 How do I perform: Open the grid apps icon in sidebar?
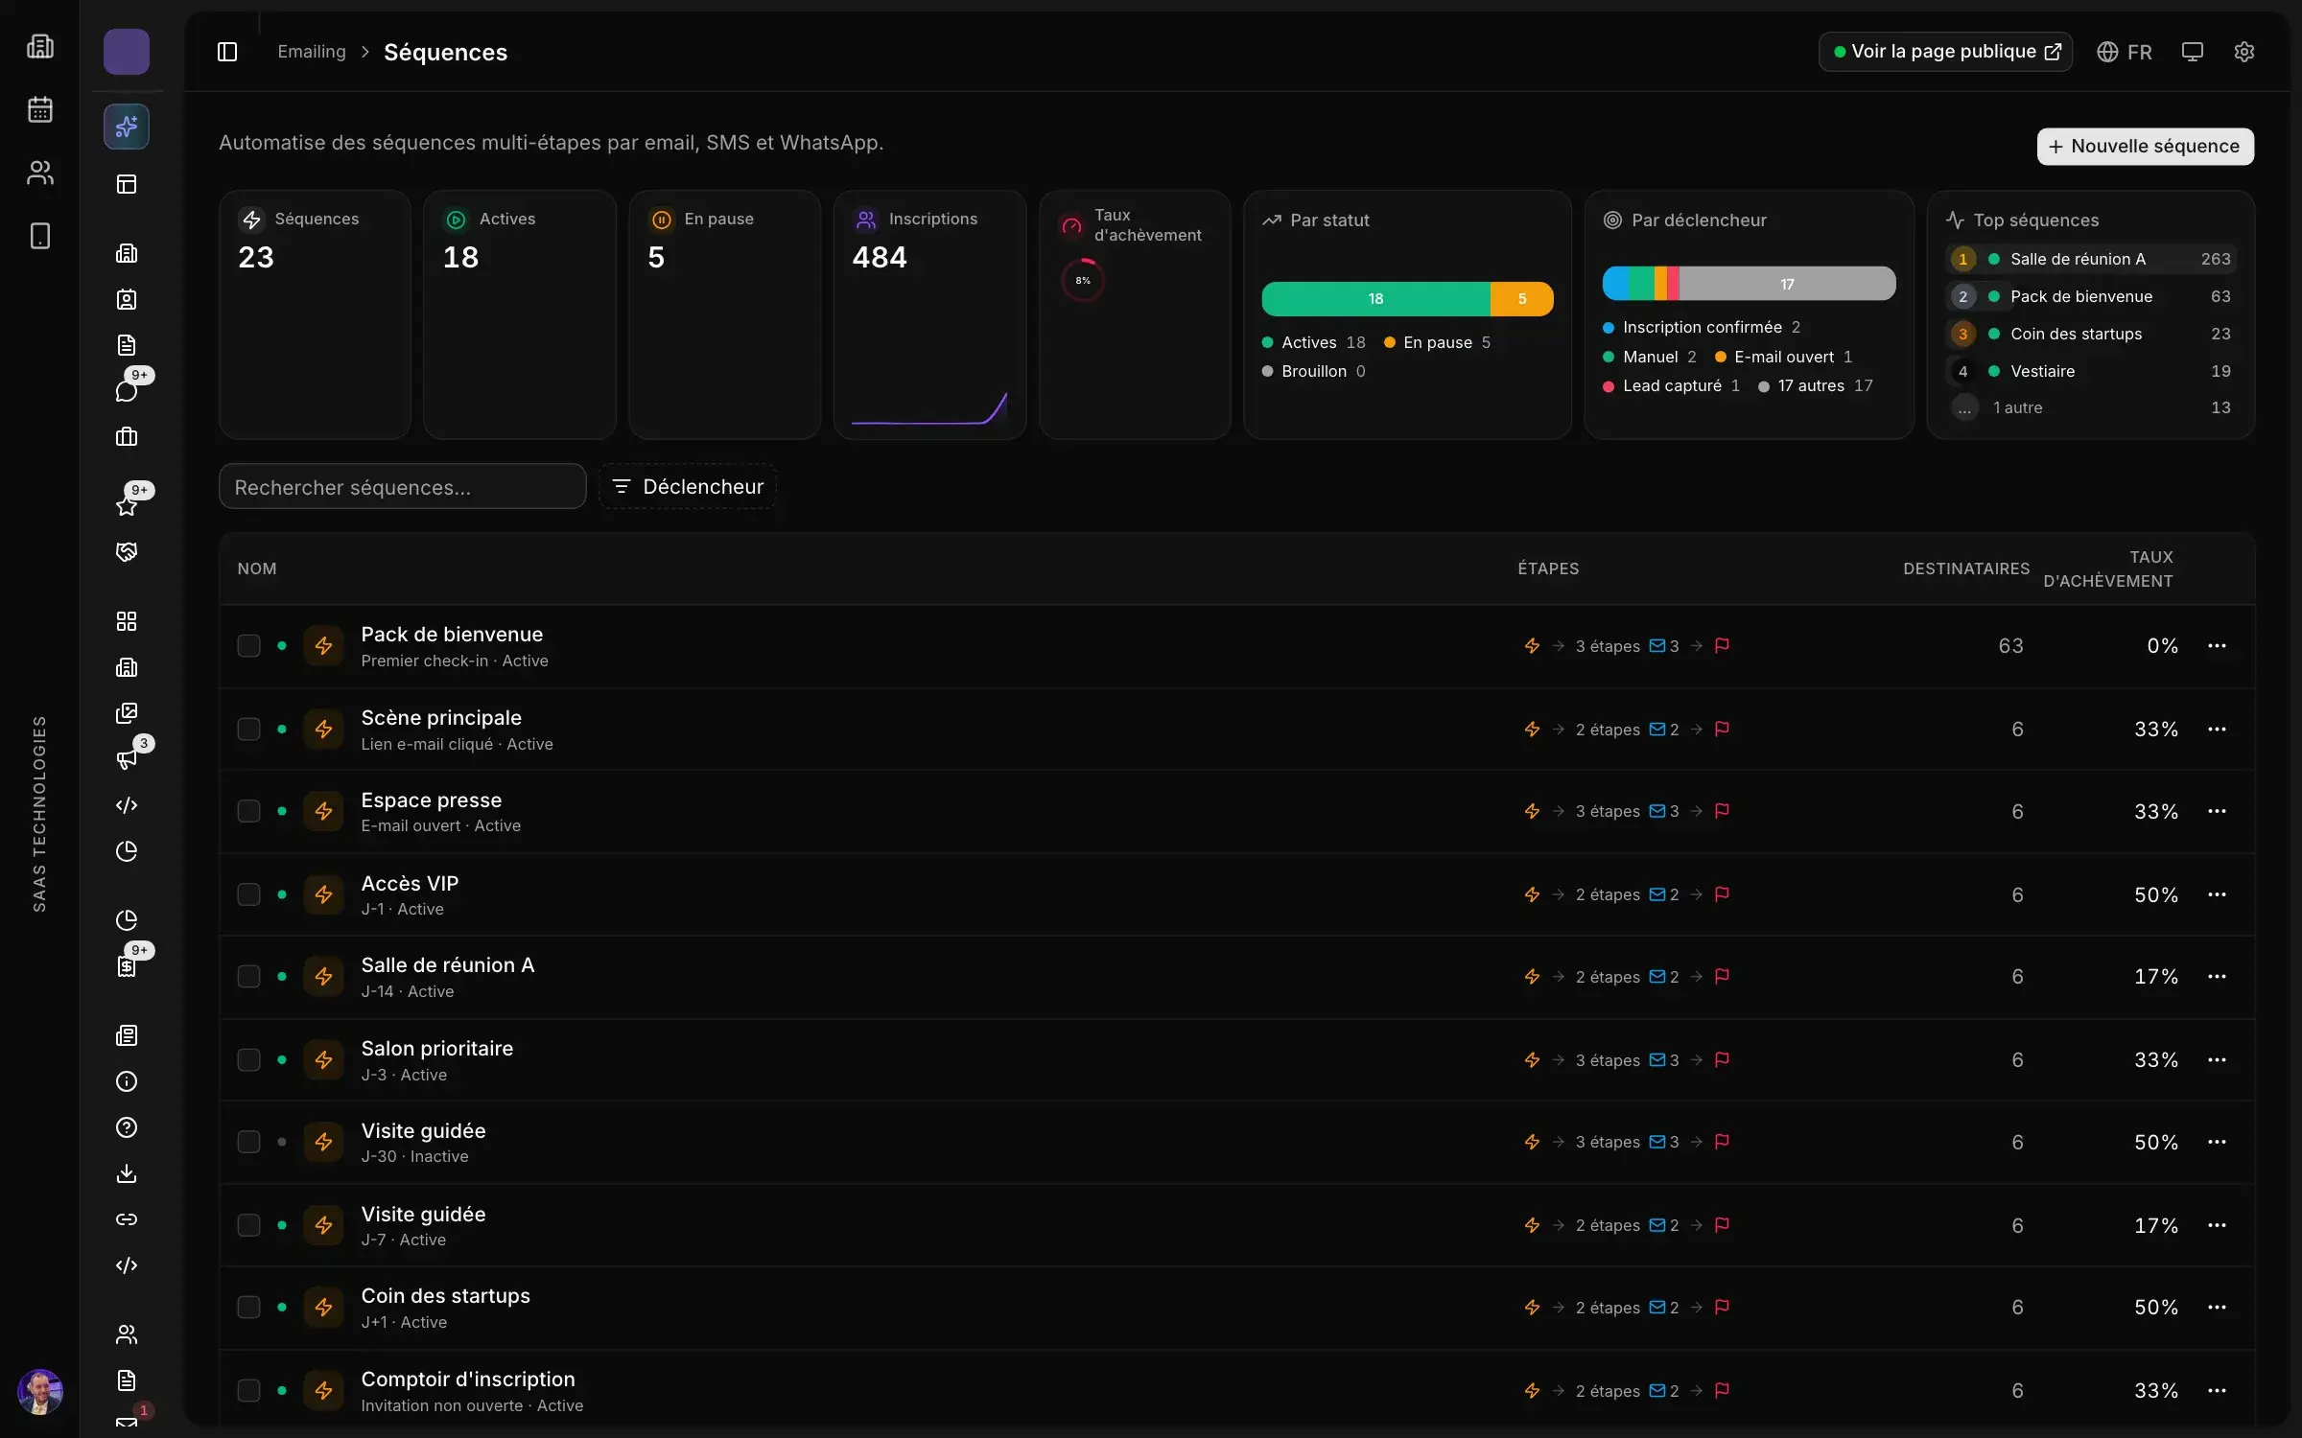[x=127, y=621]
